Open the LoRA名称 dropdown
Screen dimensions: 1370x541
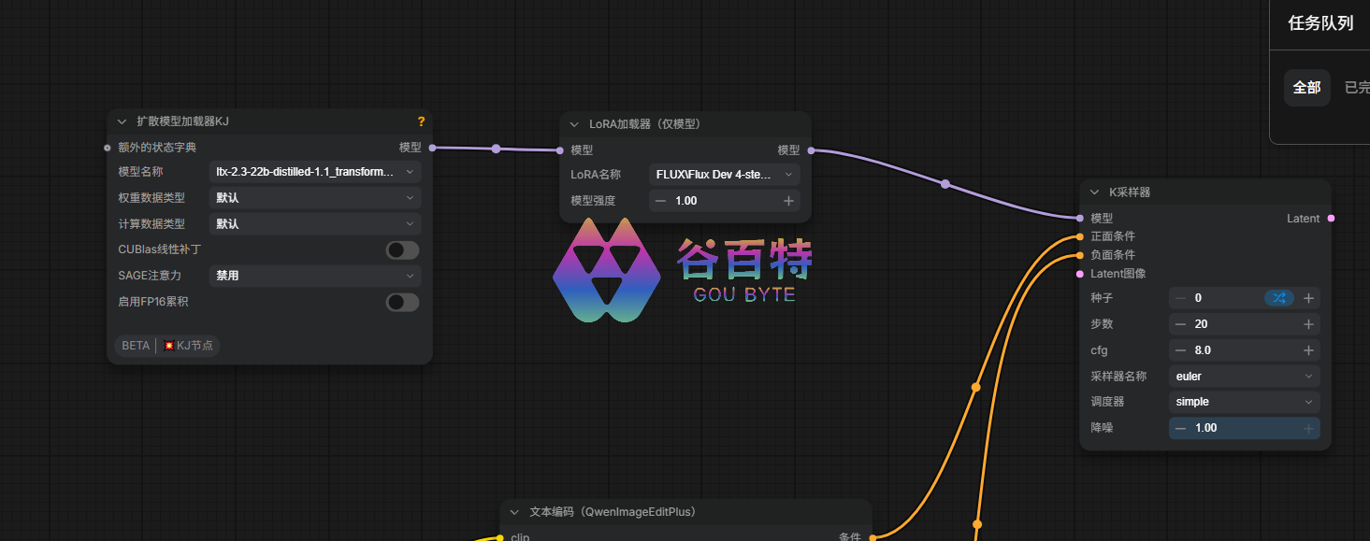pos(724,175)
